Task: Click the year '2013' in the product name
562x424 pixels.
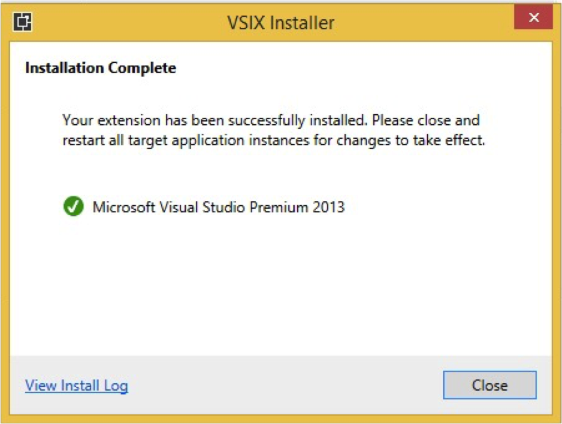Action: [328, 207]
